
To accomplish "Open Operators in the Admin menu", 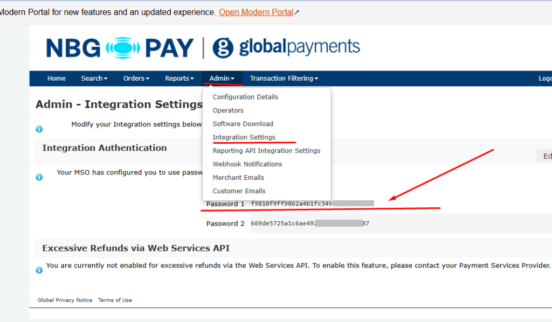I will 228,110.
